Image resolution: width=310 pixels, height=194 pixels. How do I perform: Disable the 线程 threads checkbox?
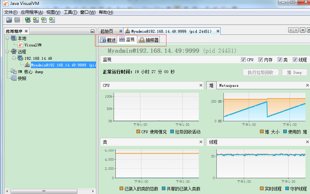[x=295, y=60]
